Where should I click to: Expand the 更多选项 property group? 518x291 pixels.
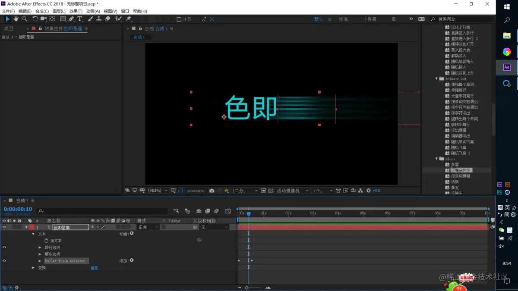(40, 254)
